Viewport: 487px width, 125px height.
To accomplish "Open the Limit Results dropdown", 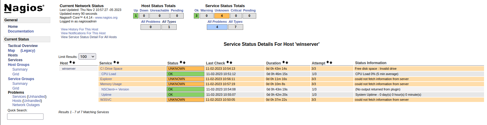I will pos(87,56).
